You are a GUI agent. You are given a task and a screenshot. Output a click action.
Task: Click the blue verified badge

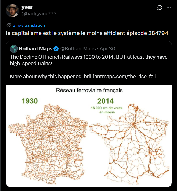coord(56,49)
